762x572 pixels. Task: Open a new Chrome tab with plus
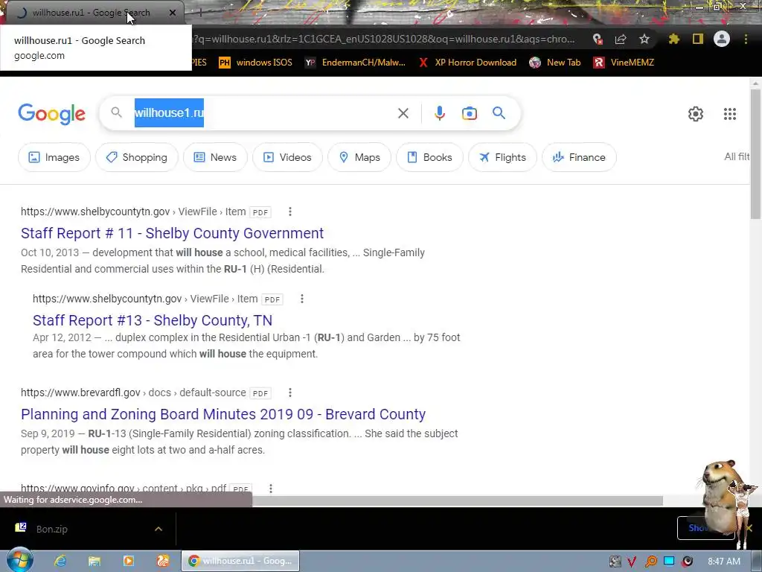click(199, 13)
